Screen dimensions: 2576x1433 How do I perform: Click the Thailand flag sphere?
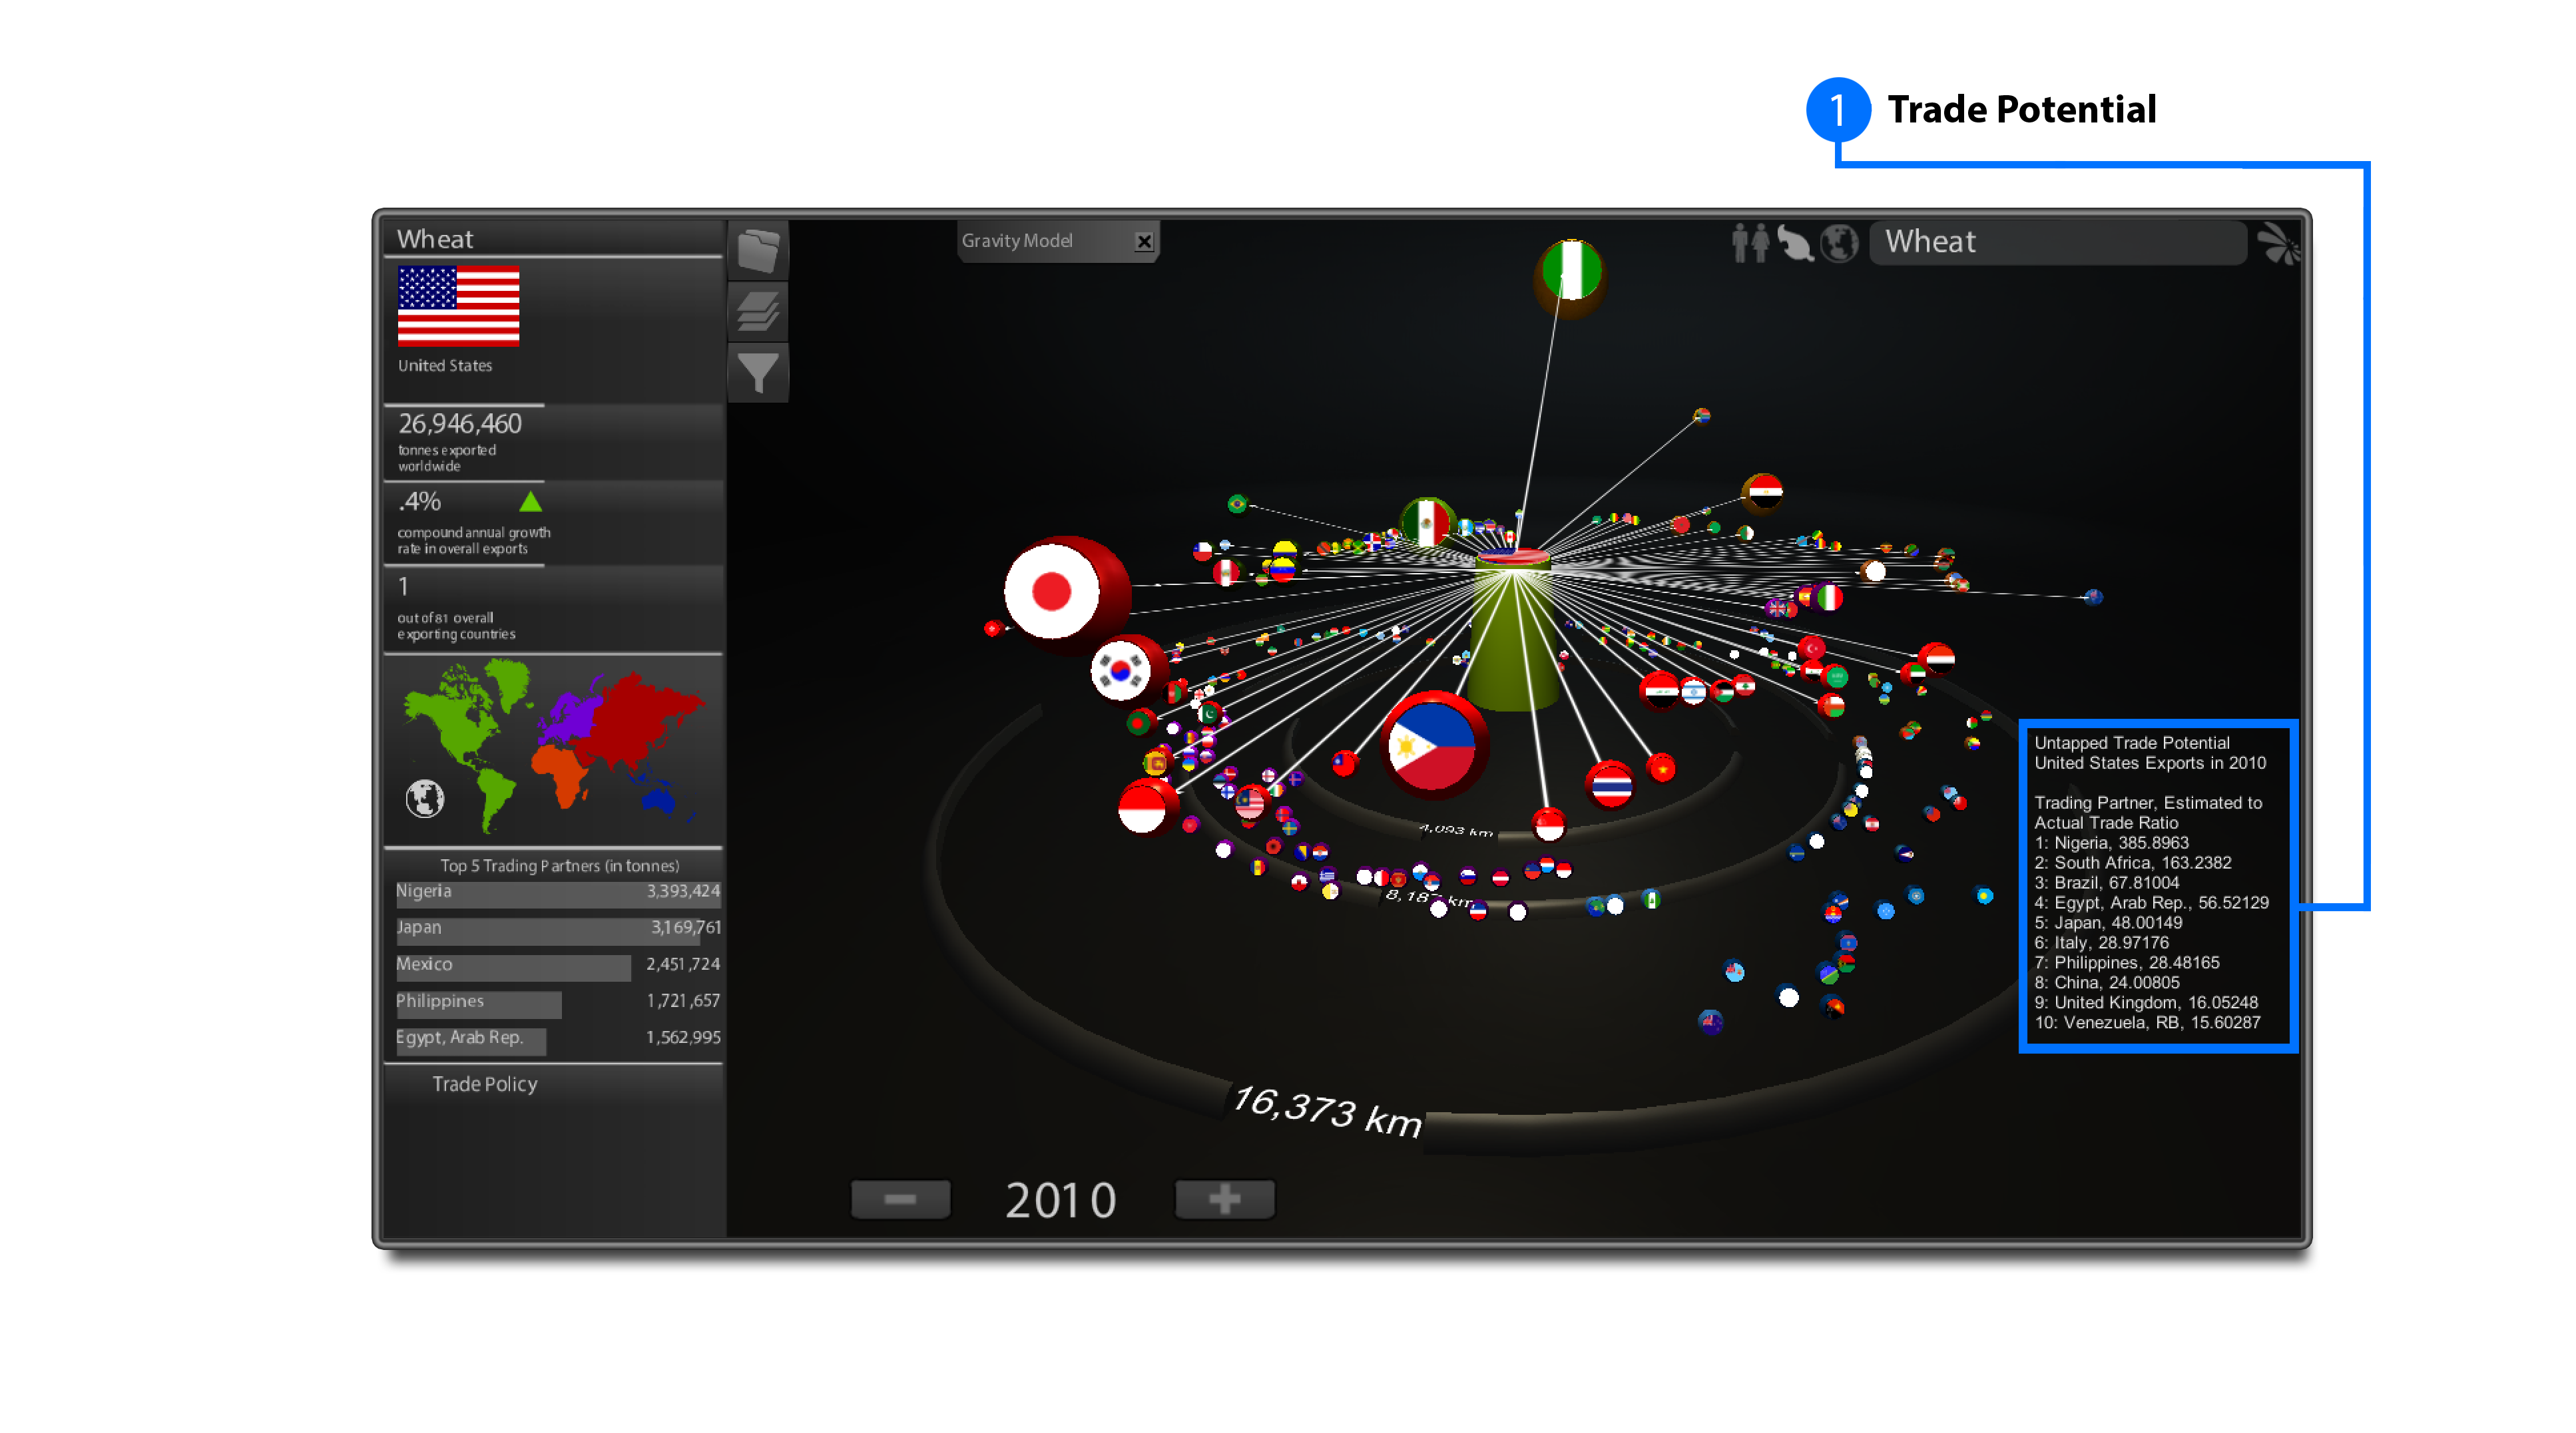pyautogui.click(x=1610, y=785)
